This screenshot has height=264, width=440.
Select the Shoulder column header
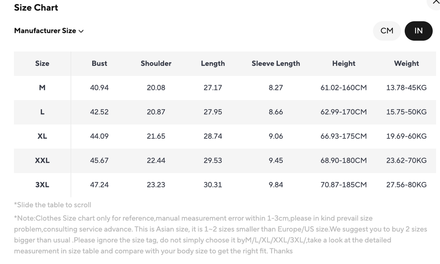pyautogui.click(x=156, y=63)
